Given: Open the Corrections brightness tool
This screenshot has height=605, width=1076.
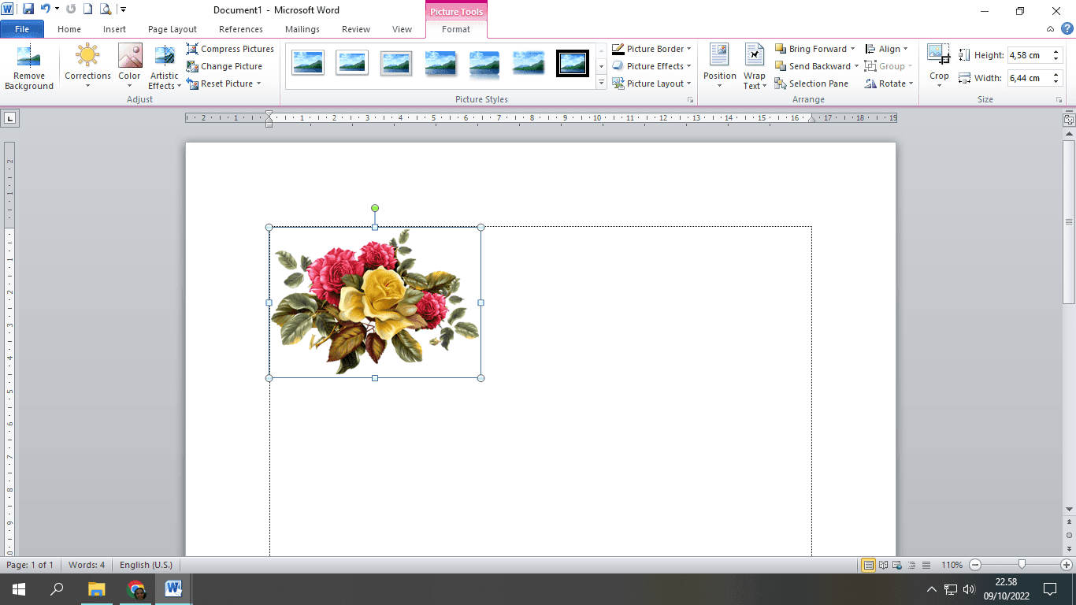Looking at the screenshot, I should (87, 57).
